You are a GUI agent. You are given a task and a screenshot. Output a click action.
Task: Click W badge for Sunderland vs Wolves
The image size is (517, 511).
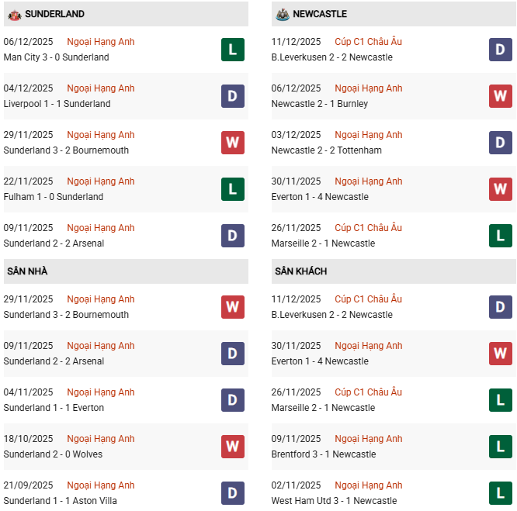(232, 447)
